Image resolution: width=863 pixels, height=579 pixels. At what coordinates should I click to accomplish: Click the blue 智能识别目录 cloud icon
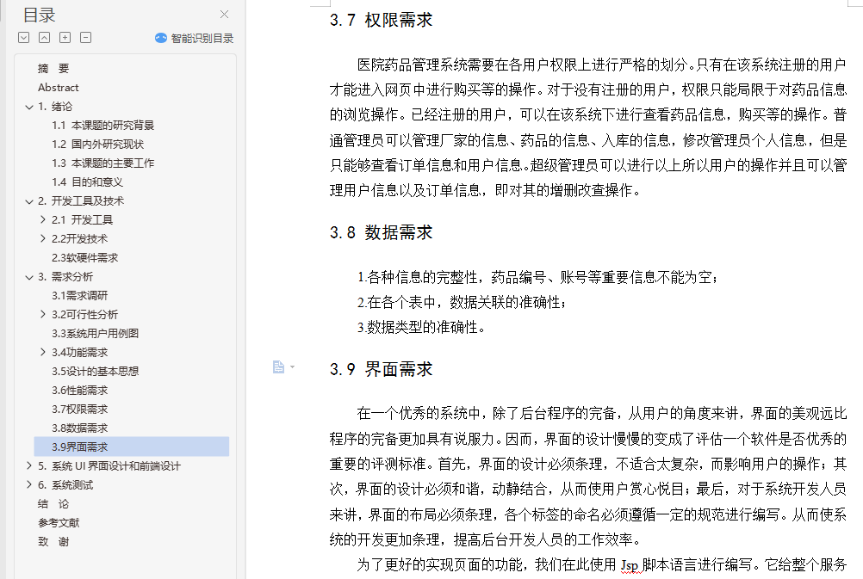coord(161,38)
